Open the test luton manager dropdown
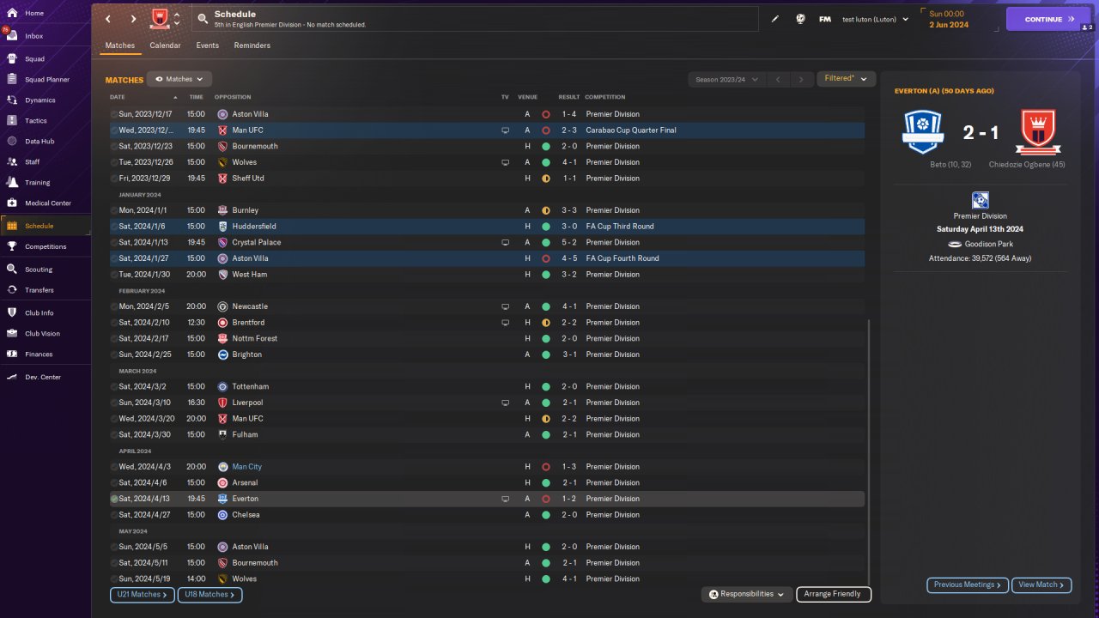1099x618 pixels. 875,19
